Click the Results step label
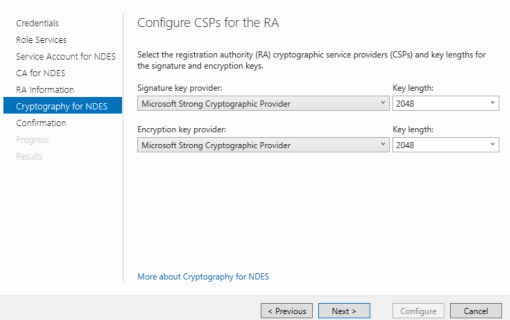The image size is (510, 320). coord(29,156)
